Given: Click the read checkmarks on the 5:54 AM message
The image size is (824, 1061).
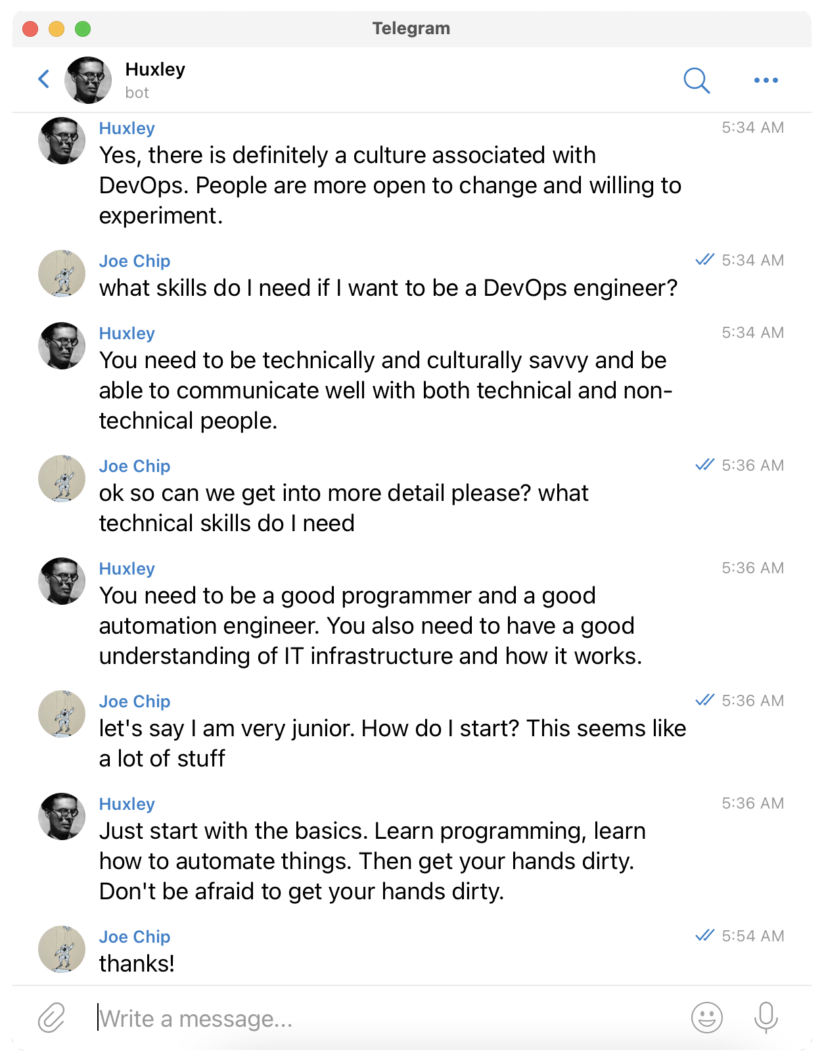Looking at the screenshot, I should pos(704,935).
